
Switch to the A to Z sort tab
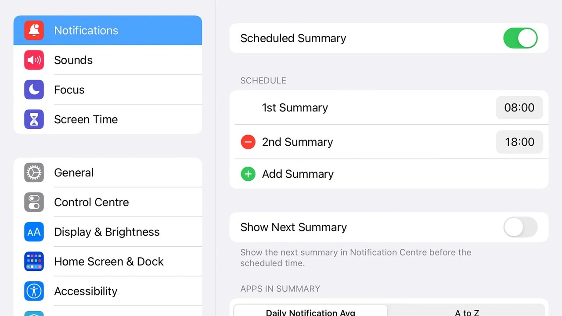tap(467, 311)
